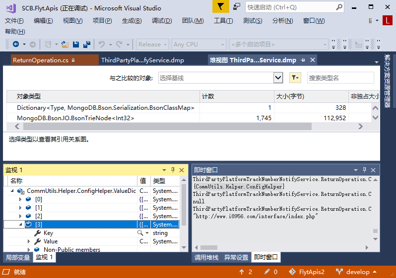Screen dimensions: 396x278
Task: Open the Release configuration dropdown
Action: [x=152, y=45]
